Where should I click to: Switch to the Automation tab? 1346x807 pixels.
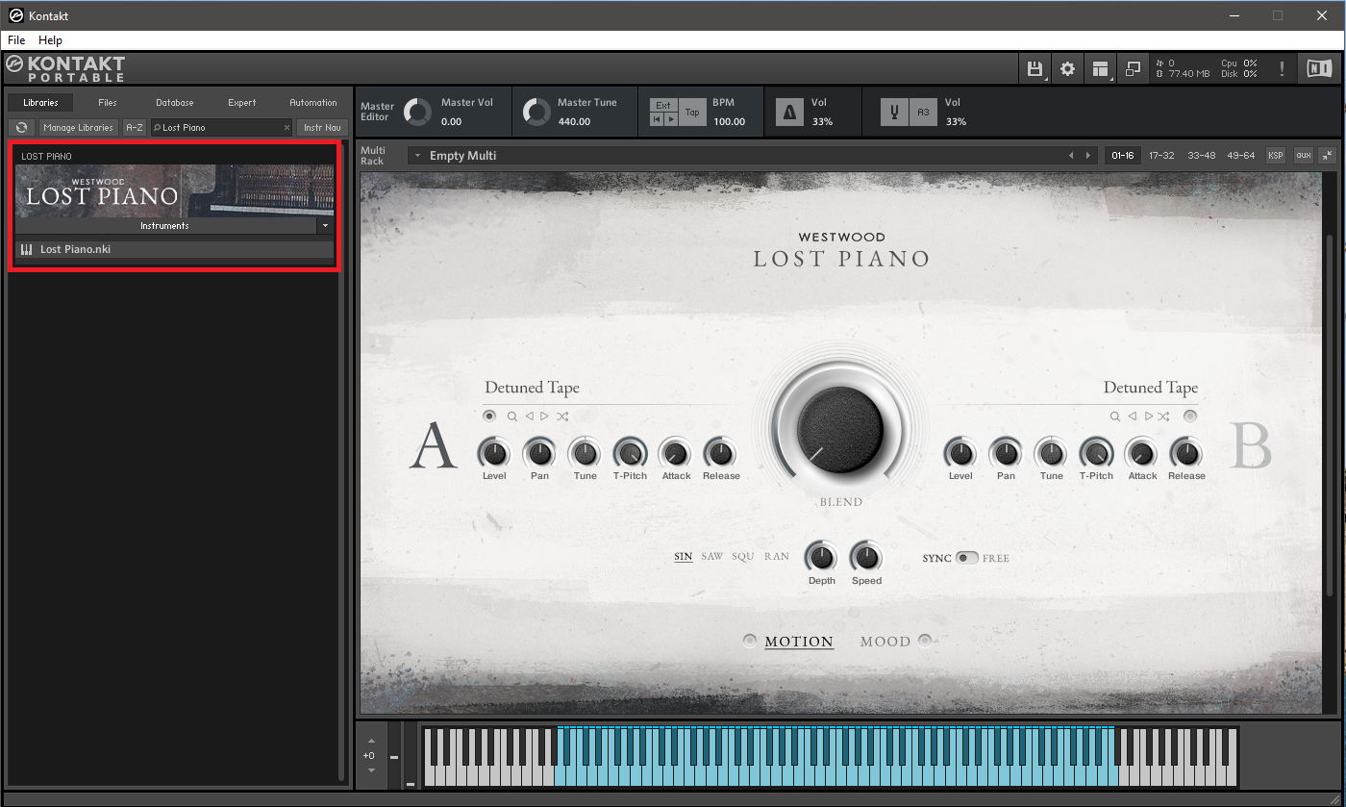click(x=313, y=103)
